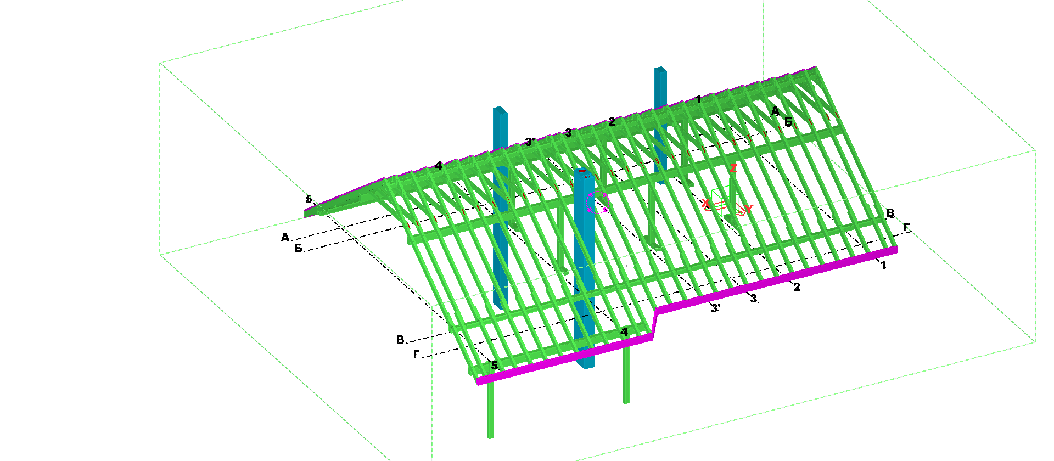Click the red Y axis label

748,209
